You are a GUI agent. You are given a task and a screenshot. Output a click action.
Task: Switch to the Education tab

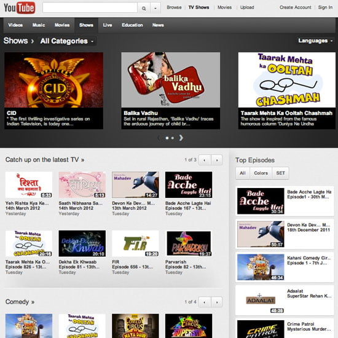(x=132, y=25)
